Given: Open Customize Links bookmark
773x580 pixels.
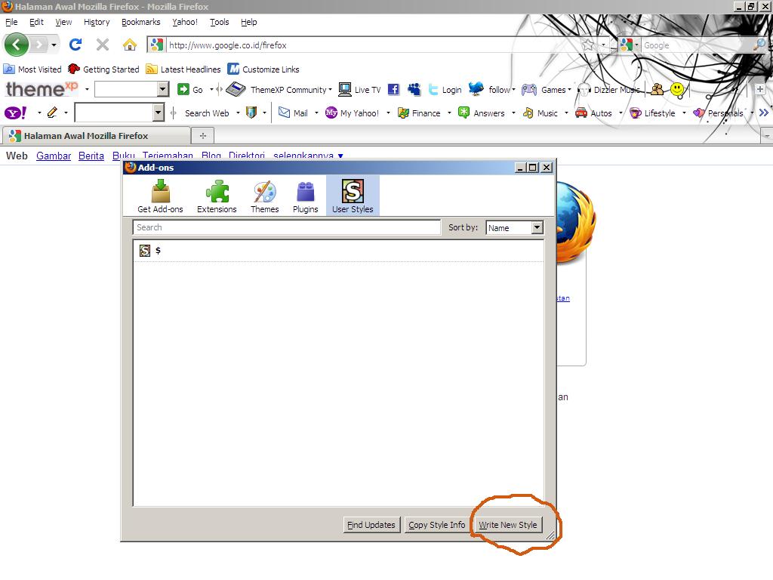Looking at the screenshot, I should 263,69.
